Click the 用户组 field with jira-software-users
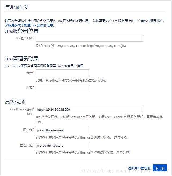 (63, 130)
